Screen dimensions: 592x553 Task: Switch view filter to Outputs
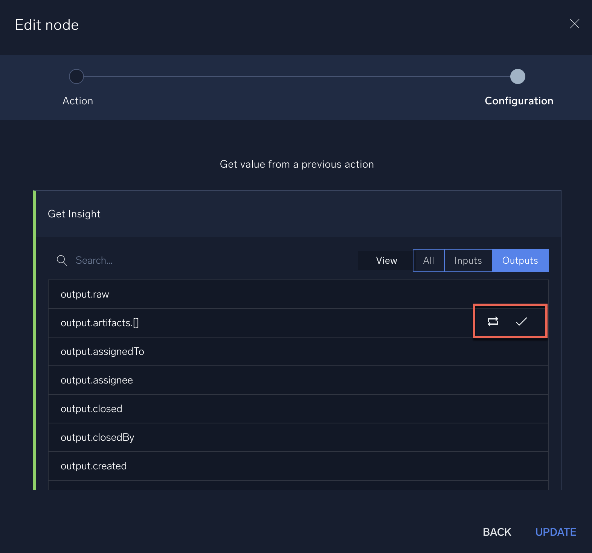[x=520, y=260]
